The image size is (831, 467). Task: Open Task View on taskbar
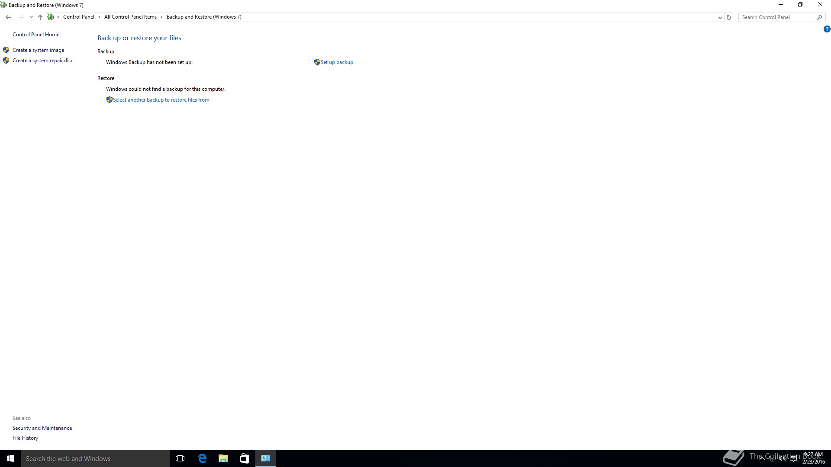point(180,458)
